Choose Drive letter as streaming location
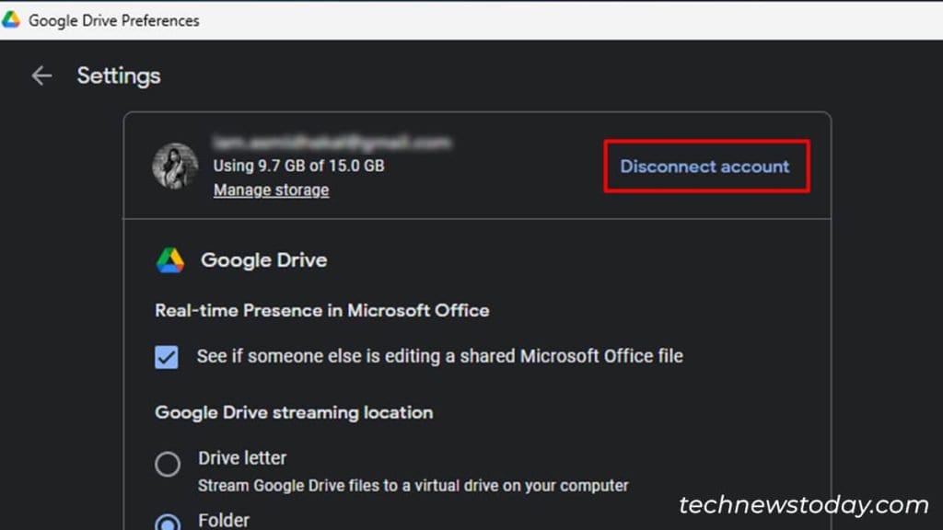This screenshot has width=943, height=530. (x=167, y=465)
